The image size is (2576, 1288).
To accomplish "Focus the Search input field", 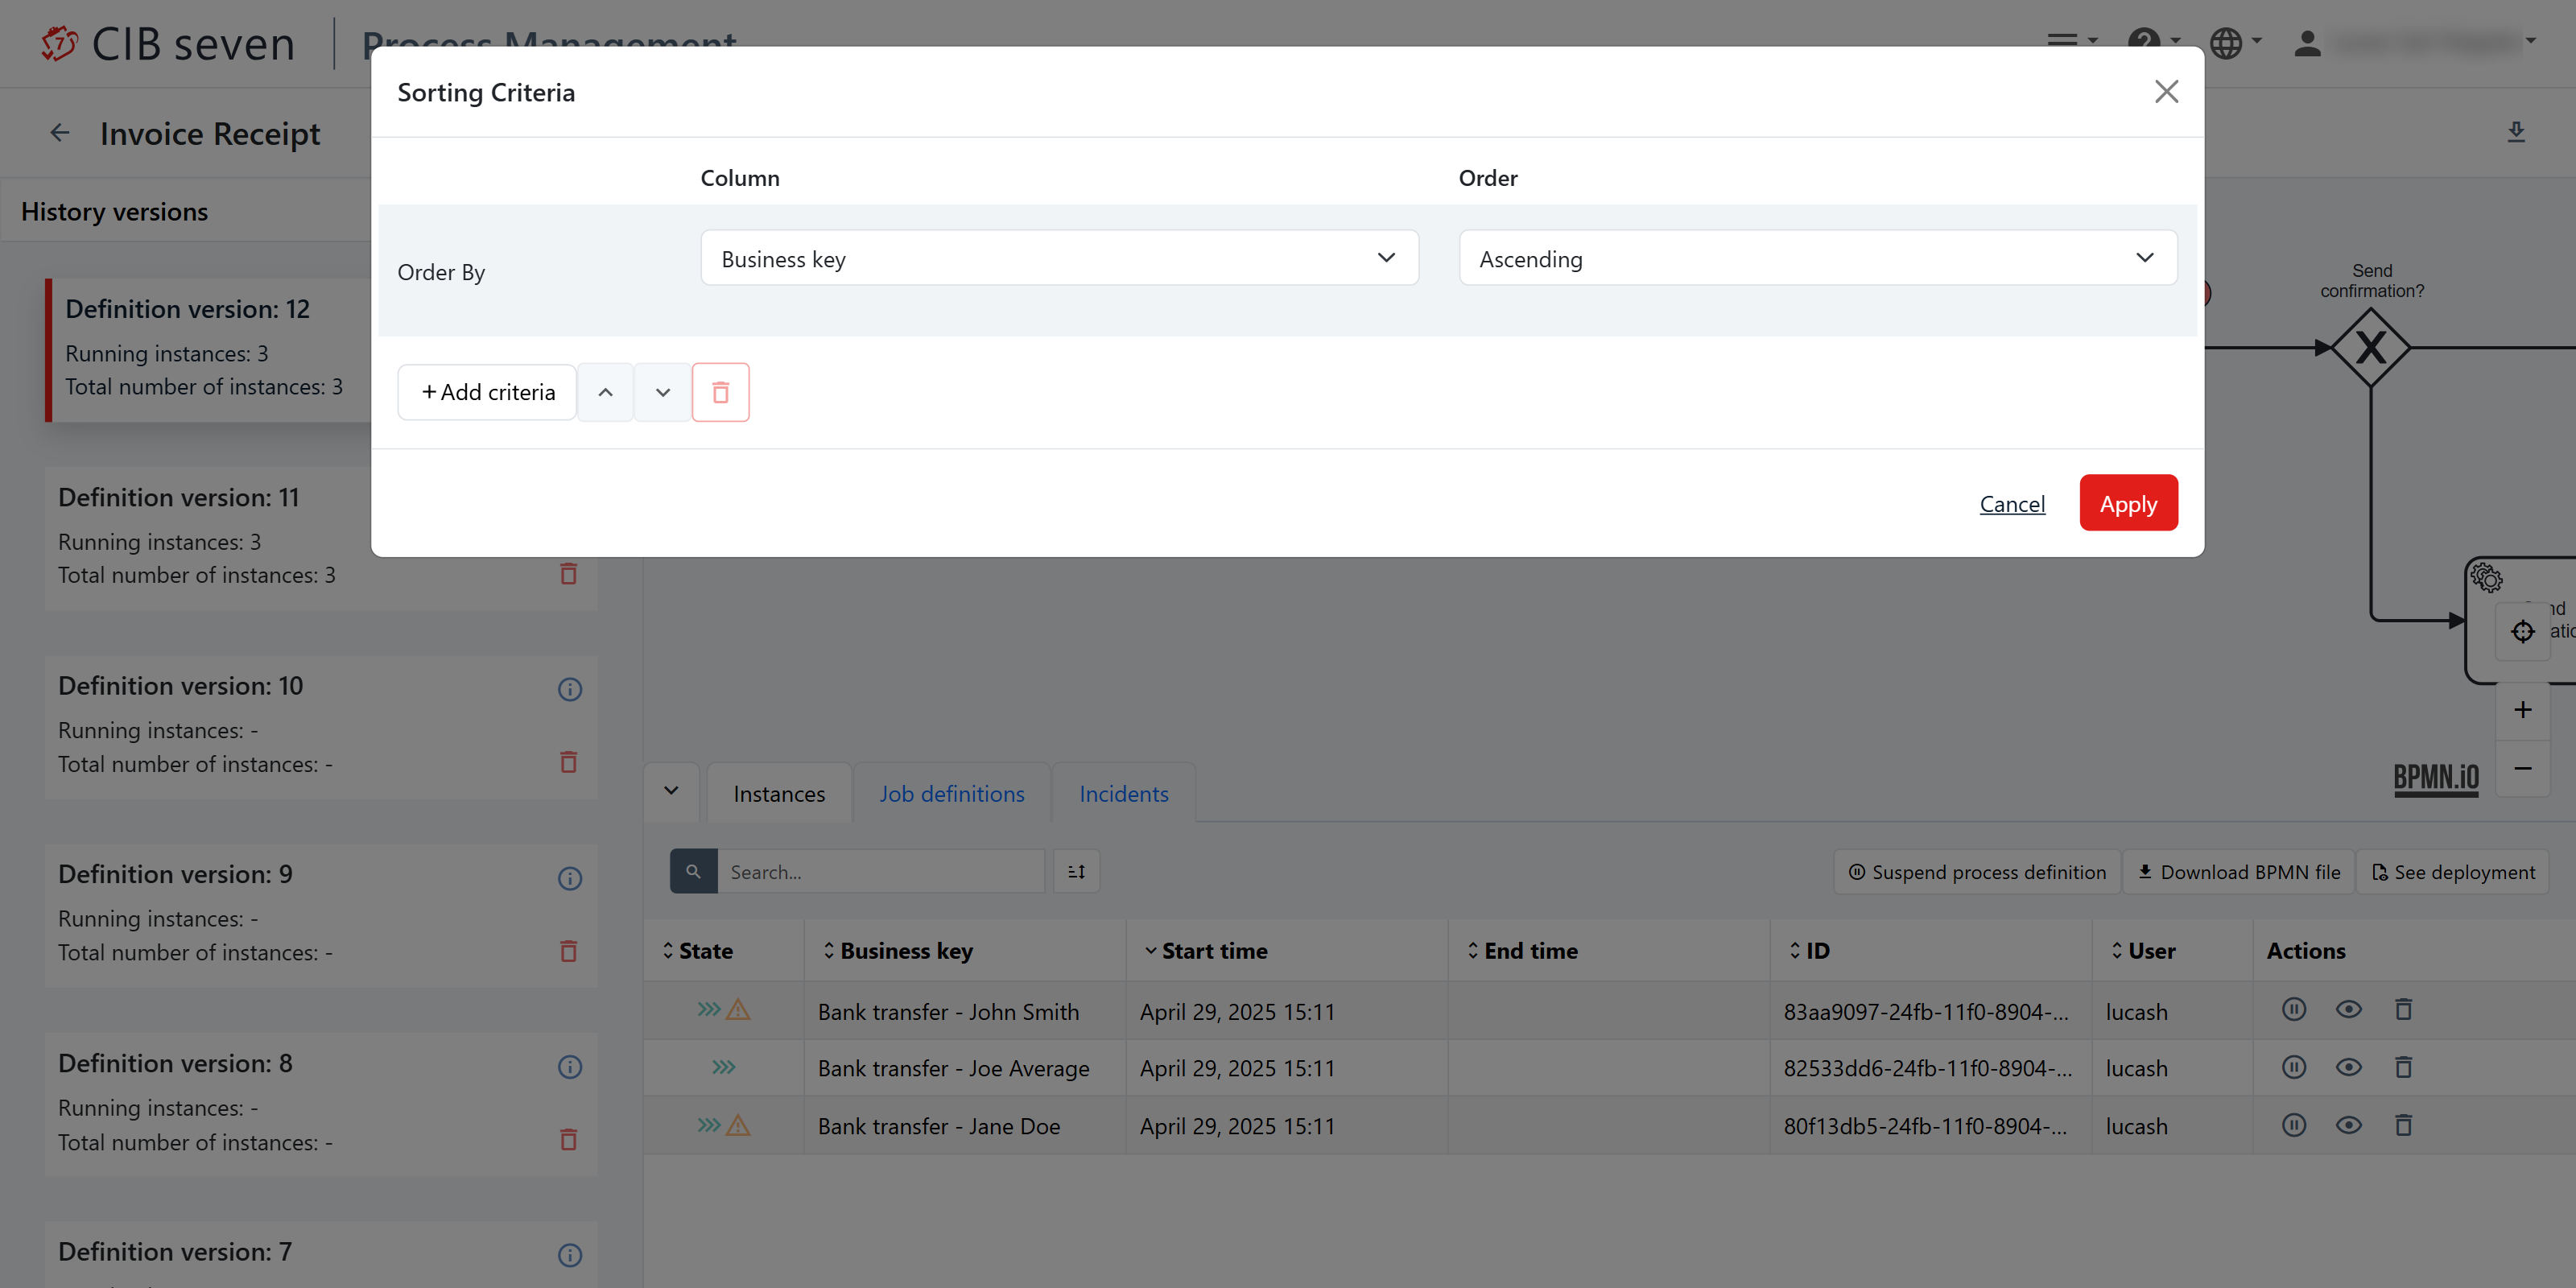I will pyautogui.click(x=880, y=871).
